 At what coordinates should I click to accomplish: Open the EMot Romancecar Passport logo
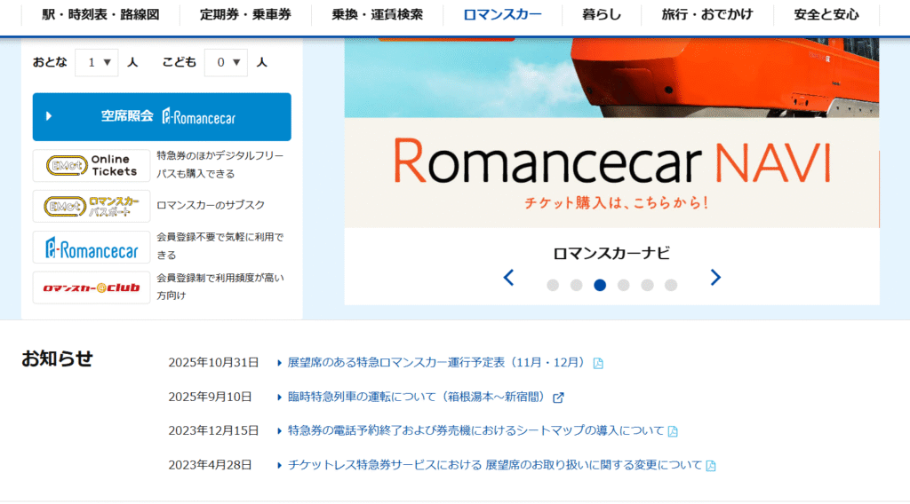coord(92,206)
